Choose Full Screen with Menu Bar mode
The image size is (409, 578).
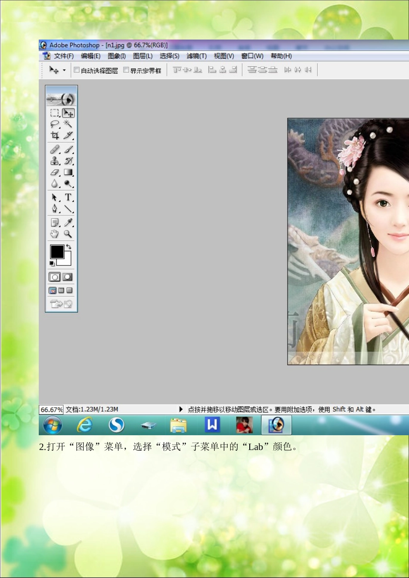[61, 291]
